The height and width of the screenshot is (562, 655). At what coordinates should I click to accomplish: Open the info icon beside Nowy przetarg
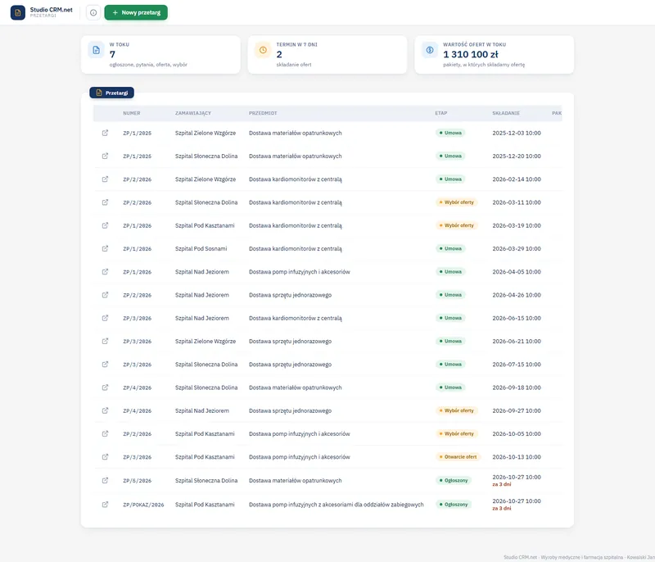93,12
